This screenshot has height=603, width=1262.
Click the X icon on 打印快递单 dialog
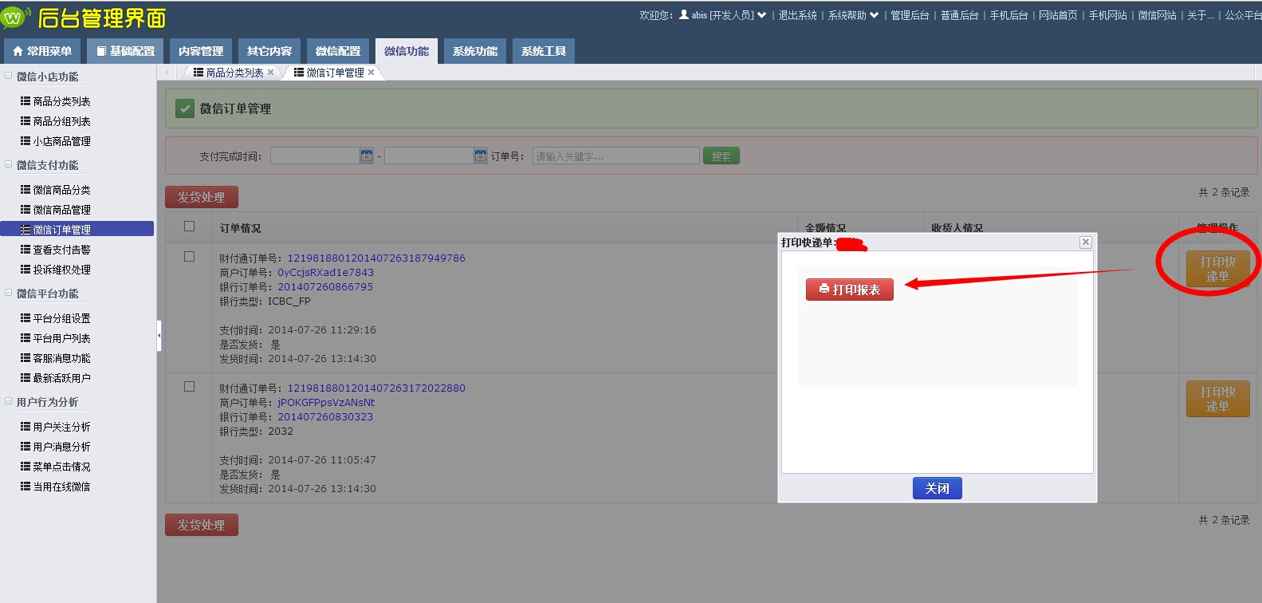pos(1085,242)
